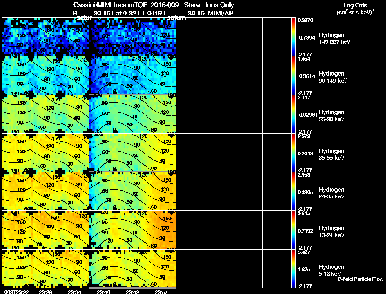Click the 'Hydrogen 5-13 keV' label
The width and height of the screenshot is (386, 294).
331,270
